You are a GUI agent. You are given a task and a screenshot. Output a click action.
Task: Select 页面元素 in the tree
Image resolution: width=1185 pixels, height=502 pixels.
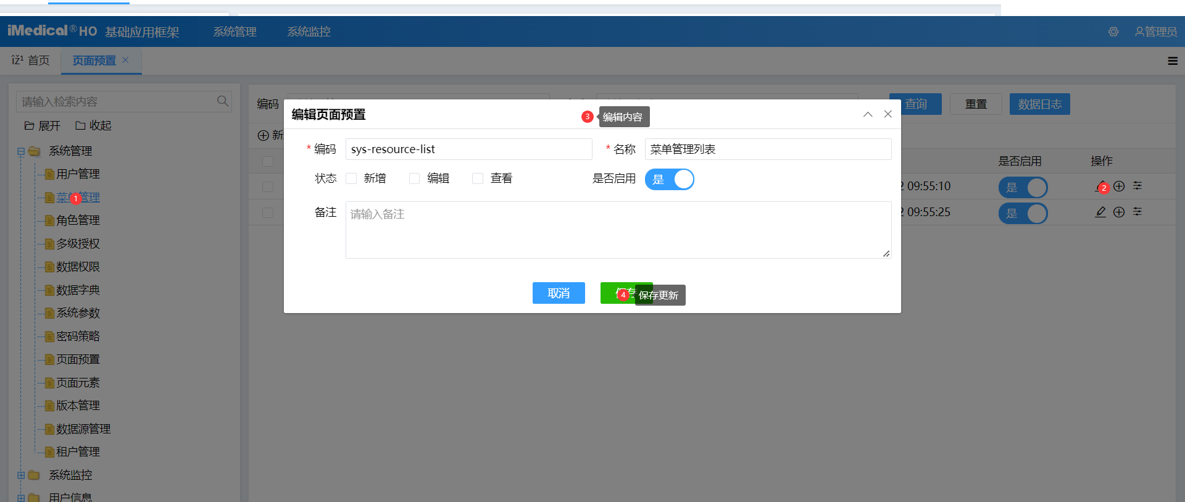tap(78, 382)
